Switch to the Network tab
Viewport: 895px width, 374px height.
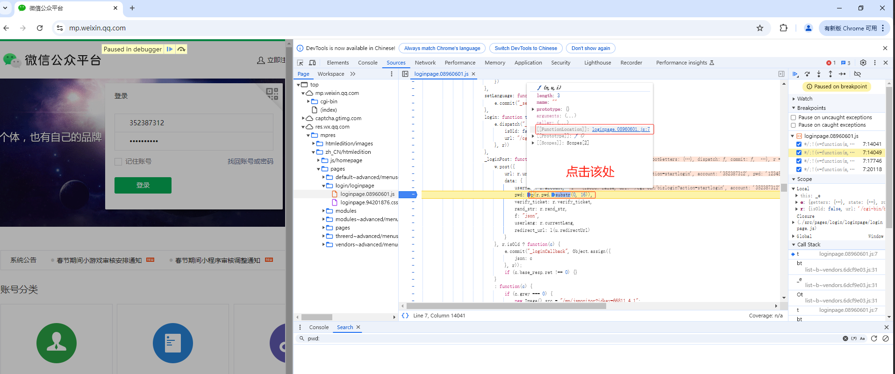coord(425,63)
